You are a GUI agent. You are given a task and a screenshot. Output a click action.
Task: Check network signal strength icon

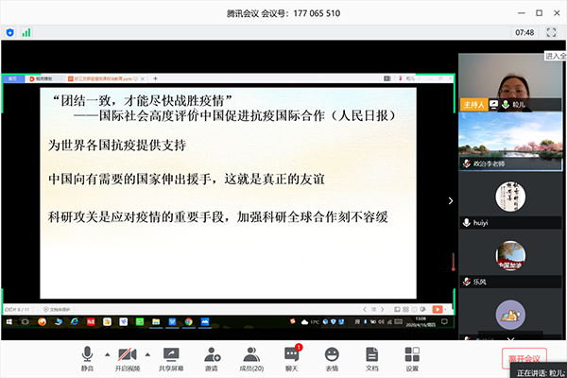tap(26, 32)
